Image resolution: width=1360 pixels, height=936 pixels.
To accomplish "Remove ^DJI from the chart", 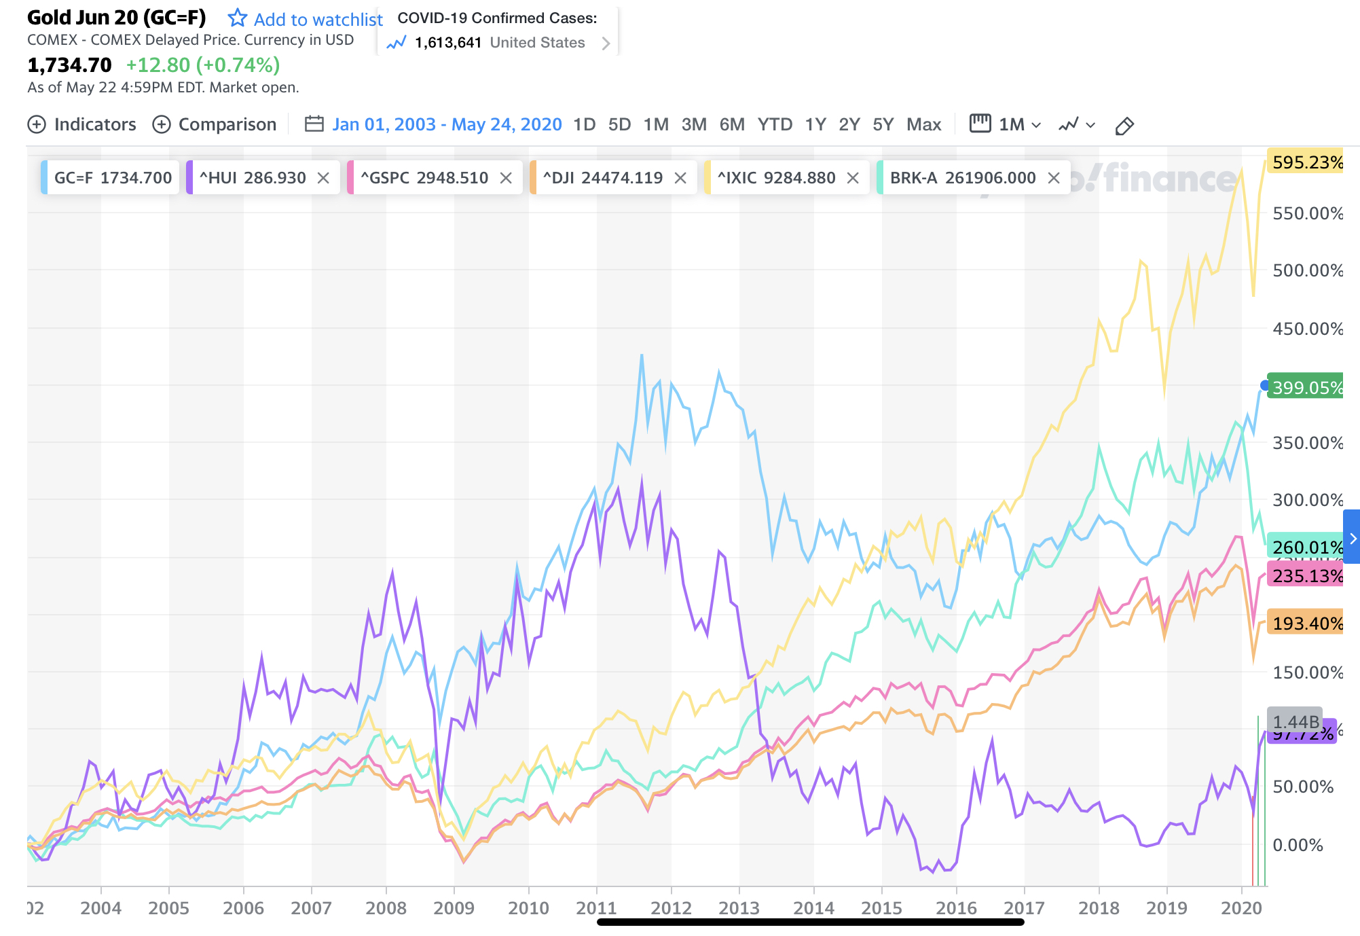I will [x=680, y=178].
